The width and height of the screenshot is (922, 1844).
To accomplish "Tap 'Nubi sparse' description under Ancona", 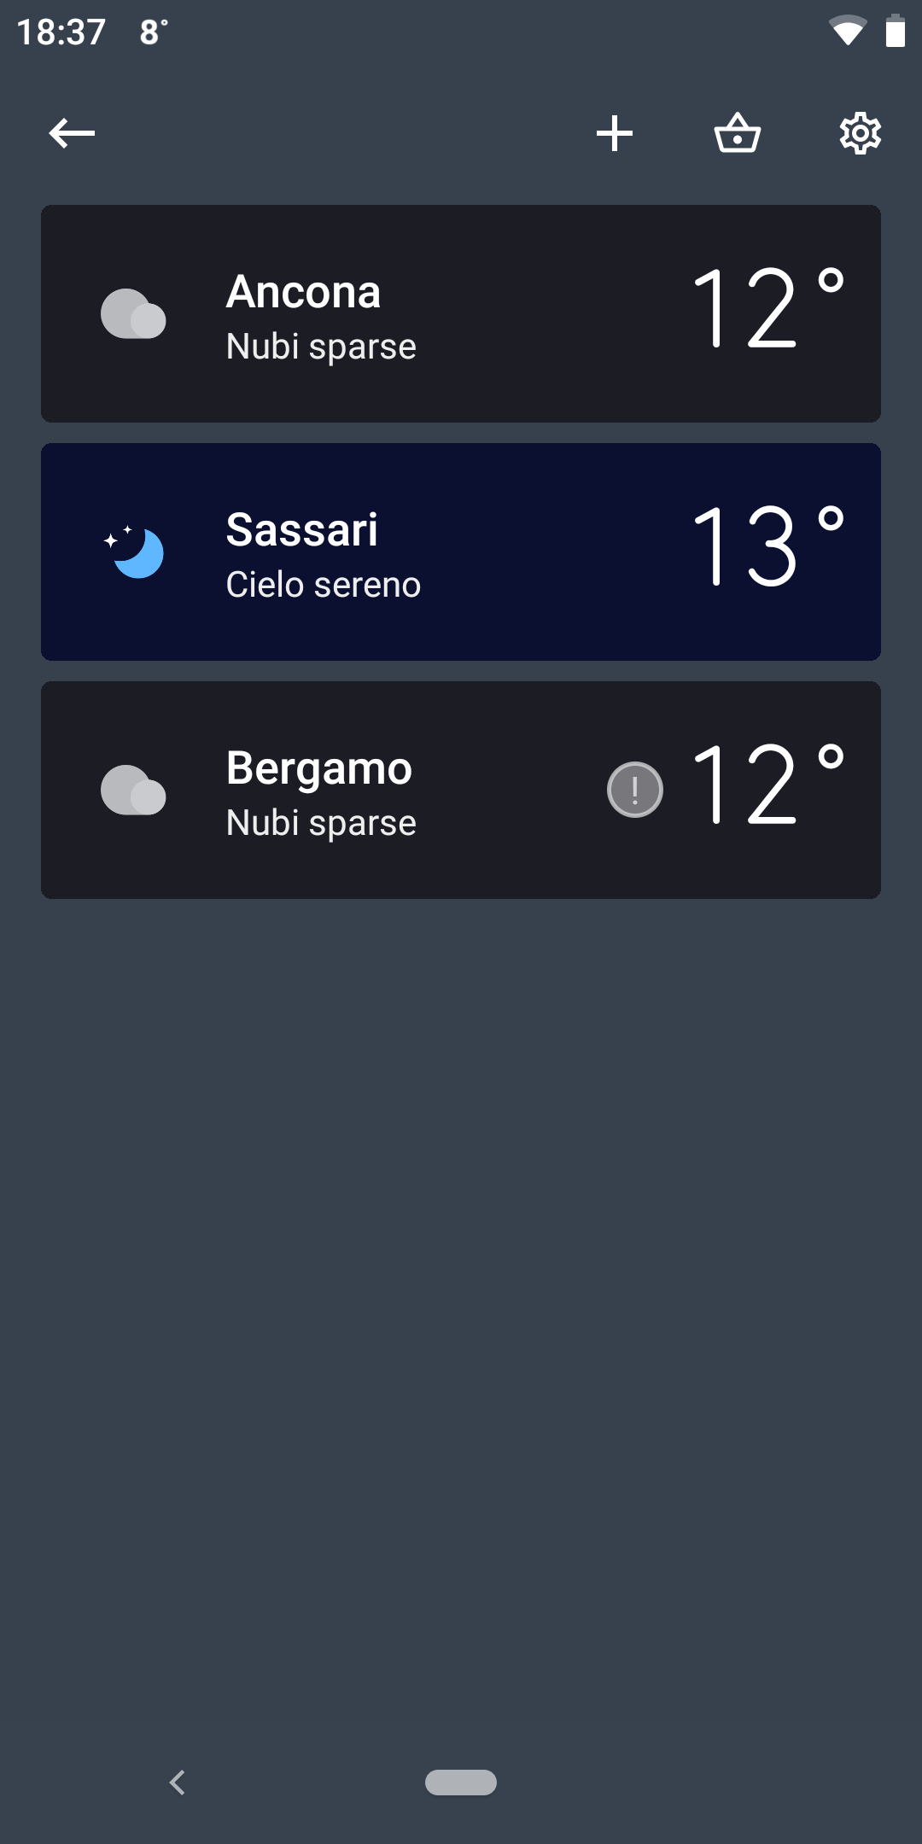I will tap(321, 347).
